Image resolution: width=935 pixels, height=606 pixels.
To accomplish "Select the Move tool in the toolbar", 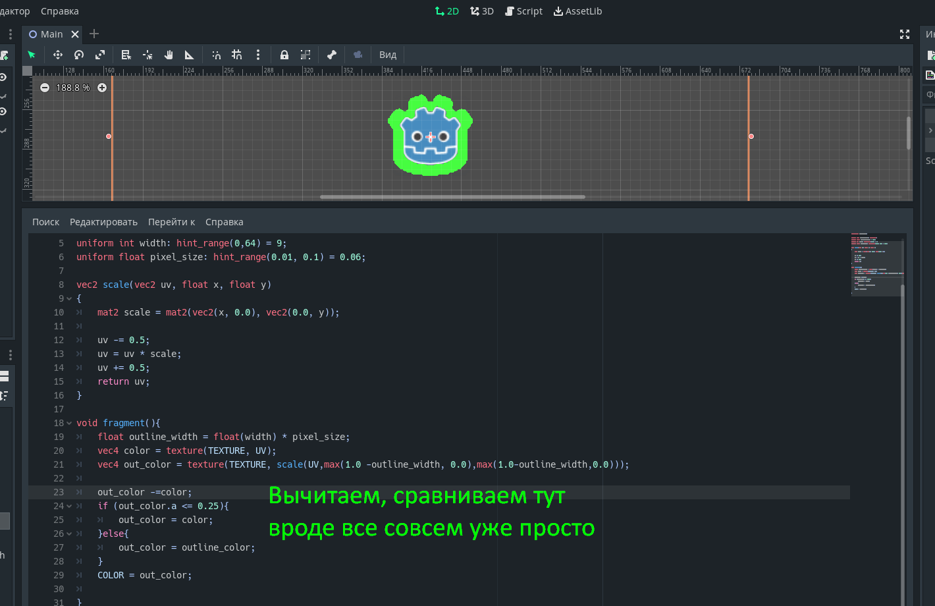I will click(x=57, y=55).
